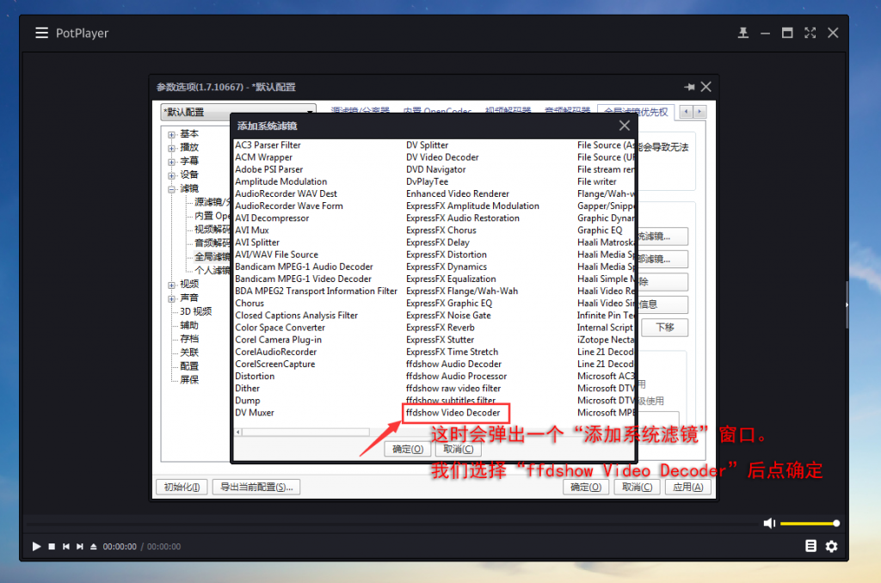Open the *默认配置 profile dropdown
Viewport: 881px width, 583px height.
point(237,112)
